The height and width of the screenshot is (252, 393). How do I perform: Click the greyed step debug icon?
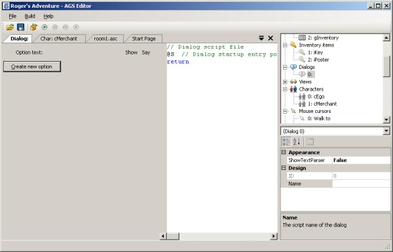point(65,27)
